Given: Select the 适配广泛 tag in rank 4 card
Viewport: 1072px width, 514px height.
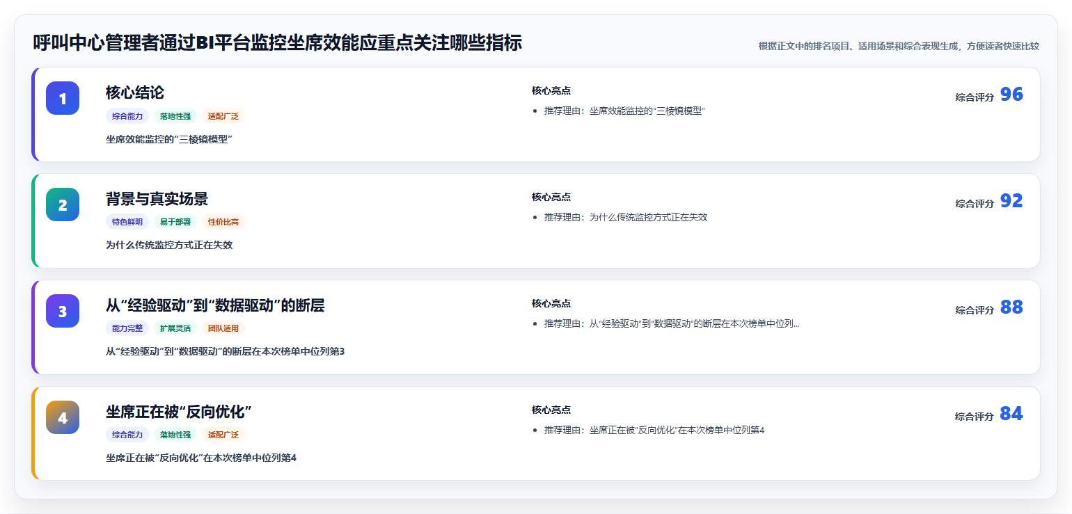Looking at the screenshot, I should 223,435.
